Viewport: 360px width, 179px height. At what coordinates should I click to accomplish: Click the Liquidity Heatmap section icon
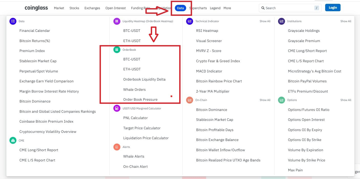point(117,21)
